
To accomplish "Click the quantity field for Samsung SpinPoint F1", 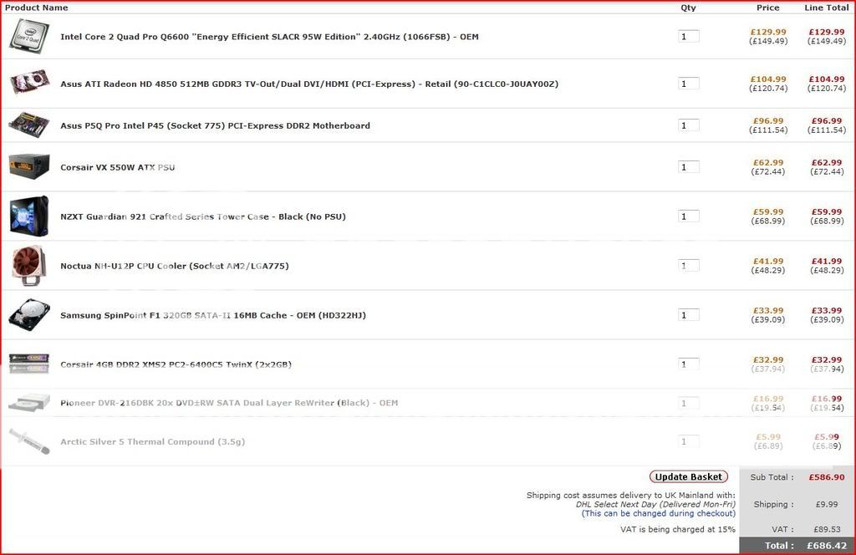I will click(689, 315).
